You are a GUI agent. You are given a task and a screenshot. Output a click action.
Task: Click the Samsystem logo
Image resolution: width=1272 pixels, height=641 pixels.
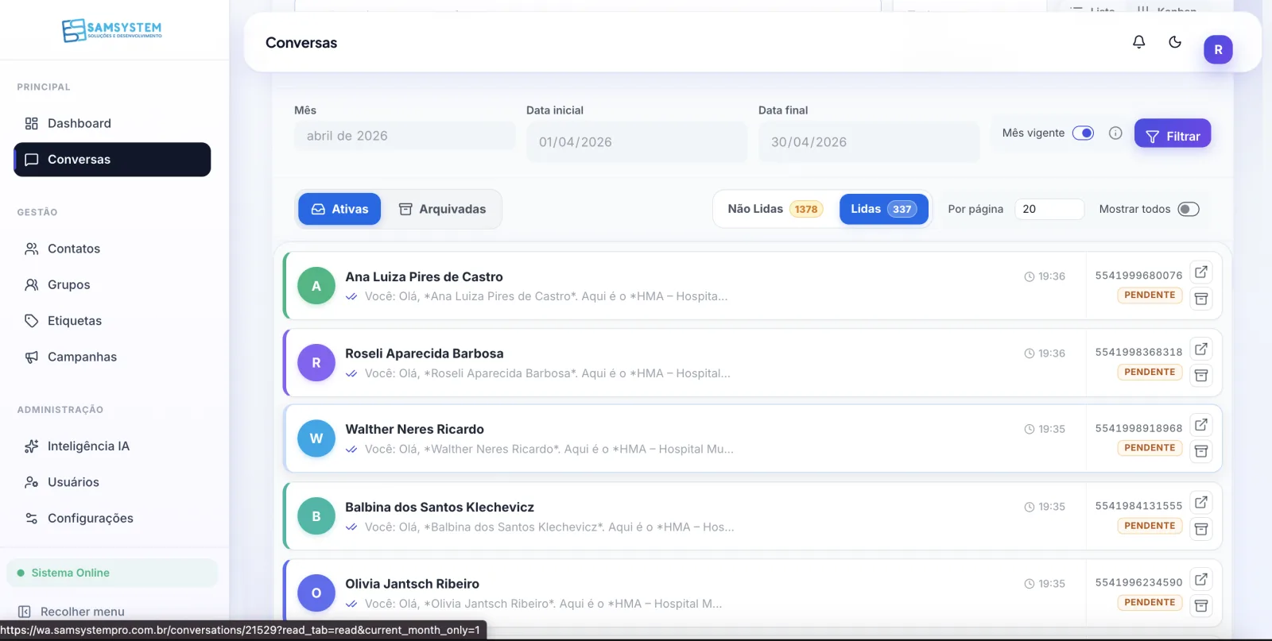coord(112,30)
